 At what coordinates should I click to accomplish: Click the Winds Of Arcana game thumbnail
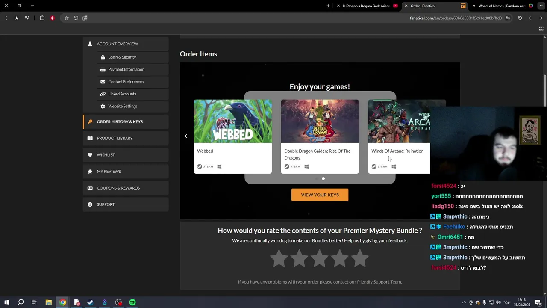[x=399, y=121]
